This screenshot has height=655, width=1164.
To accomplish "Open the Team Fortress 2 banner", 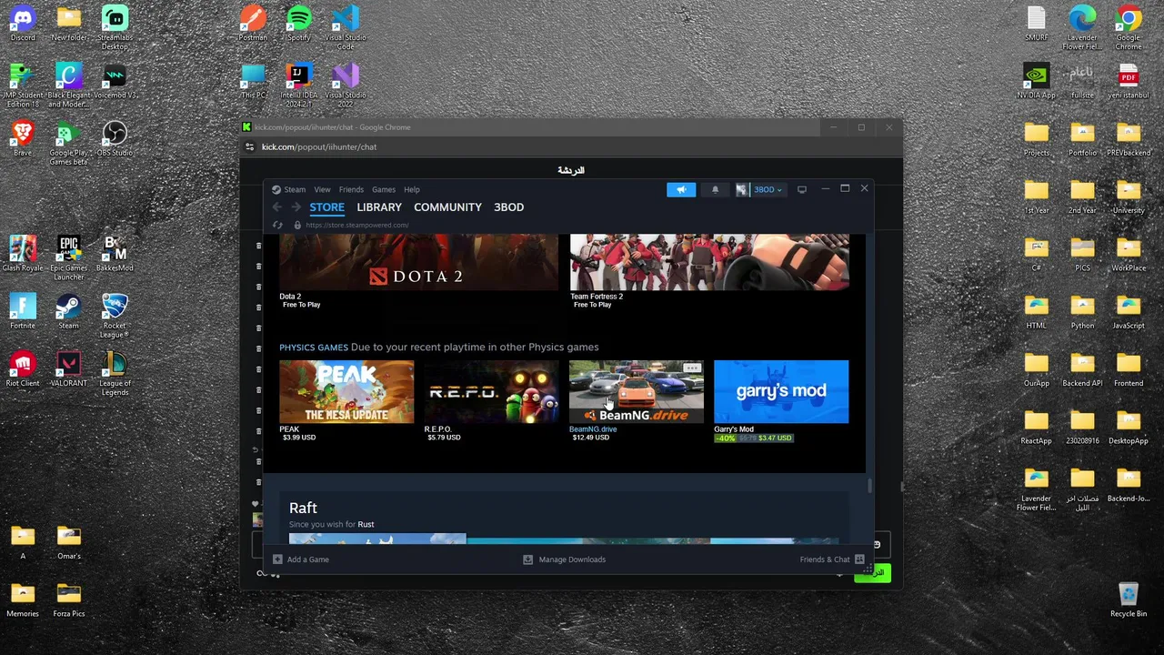I will (709, 262).
